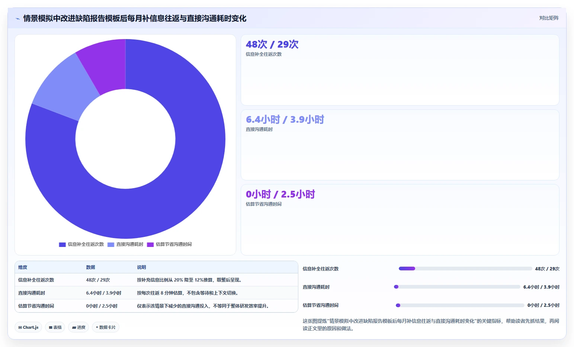Select table cell 信息补全往返次数
Image resolution: width=574 pixels, height=347 pixels.
click(36, 280)
